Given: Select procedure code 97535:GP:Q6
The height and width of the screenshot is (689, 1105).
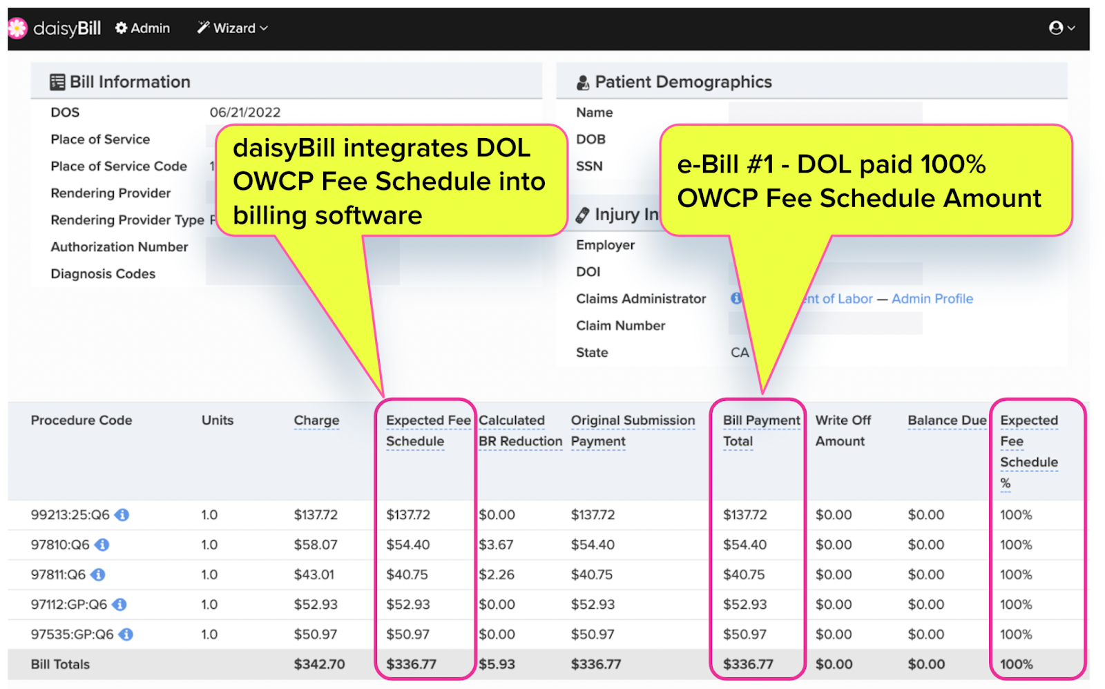Looking at the screenshot, I should click(x=73, y=634).
